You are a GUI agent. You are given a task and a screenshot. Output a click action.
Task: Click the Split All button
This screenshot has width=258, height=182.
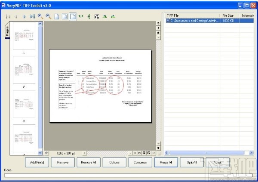pyautogui.click(x=192, y=162)
